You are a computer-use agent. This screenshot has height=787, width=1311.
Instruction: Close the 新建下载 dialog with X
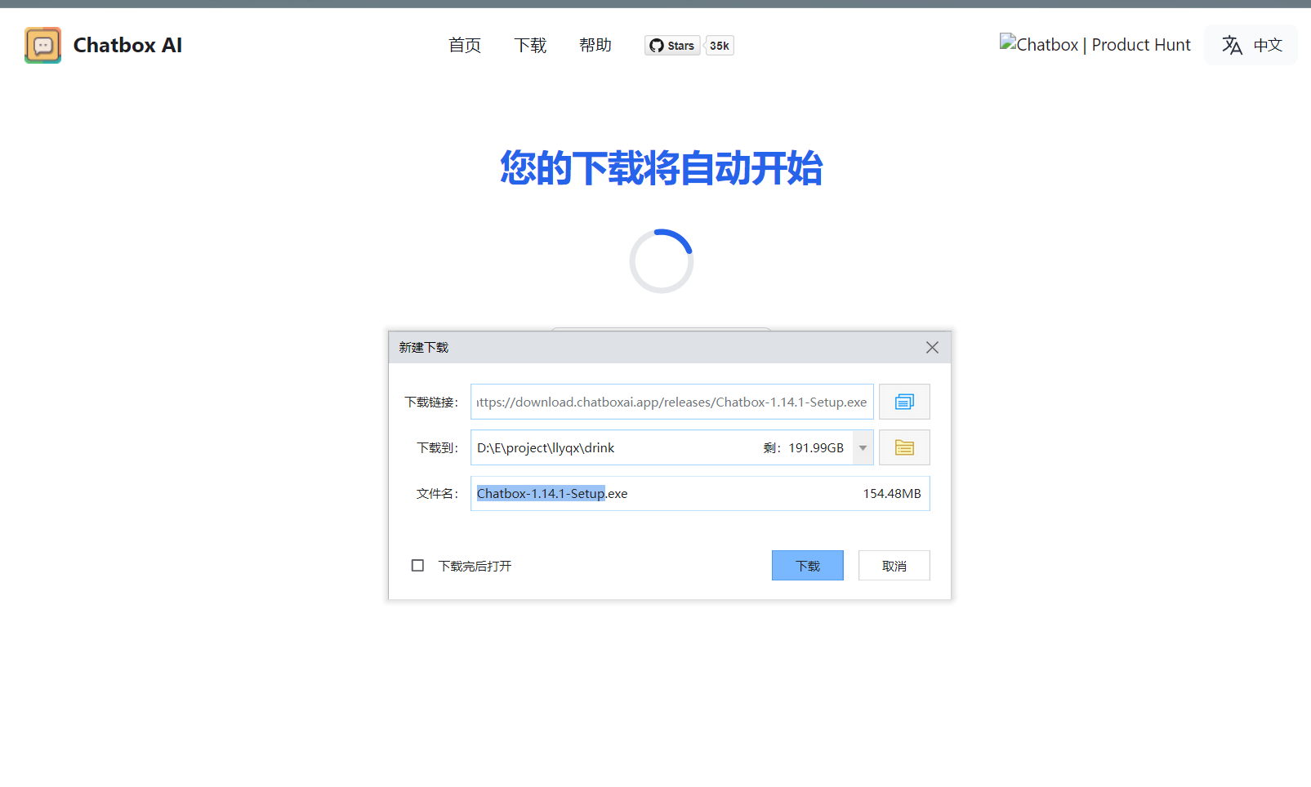[932, 348]
